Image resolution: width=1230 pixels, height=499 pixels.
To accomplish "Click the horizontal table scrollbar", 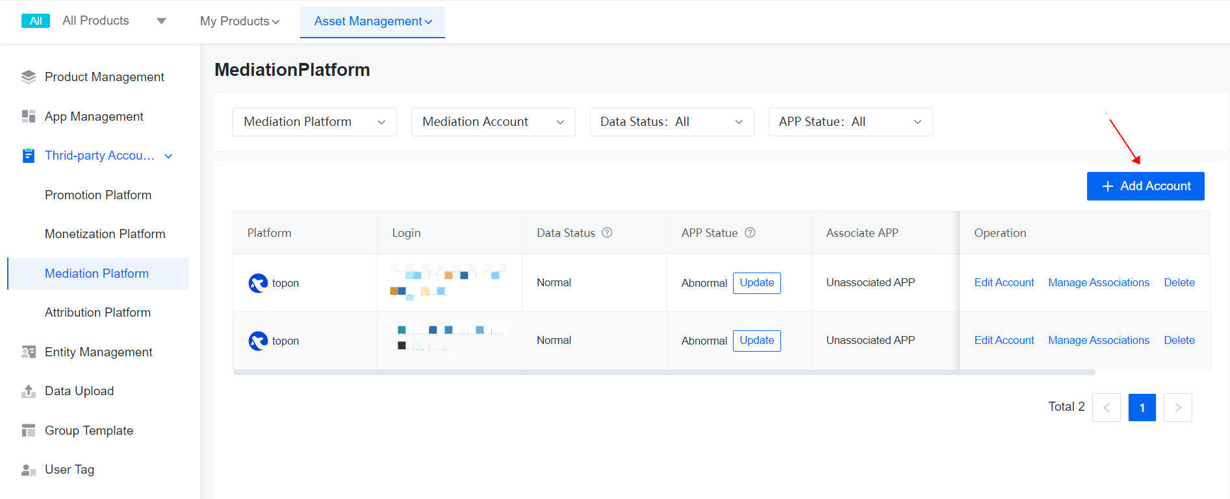I will (663, 372).
